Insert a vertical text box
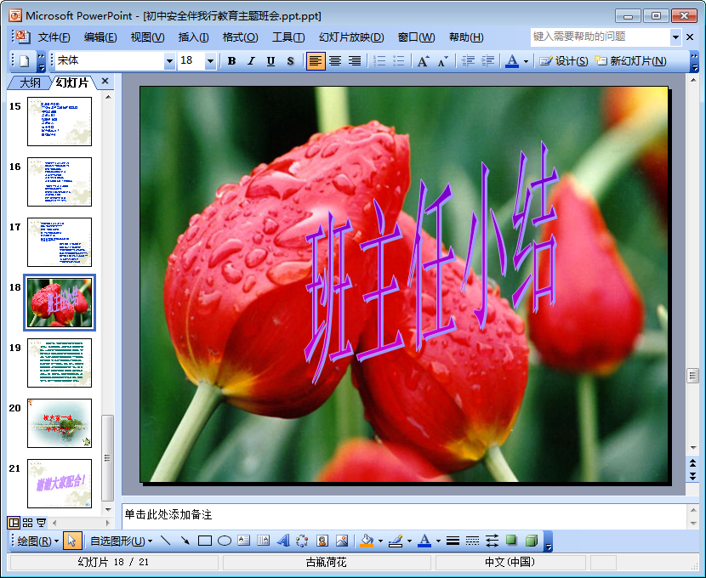 264,541
